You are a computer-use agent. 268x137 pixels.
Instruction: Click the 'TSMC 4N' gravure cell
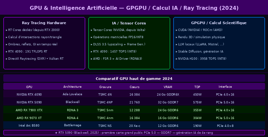(105, 95)
